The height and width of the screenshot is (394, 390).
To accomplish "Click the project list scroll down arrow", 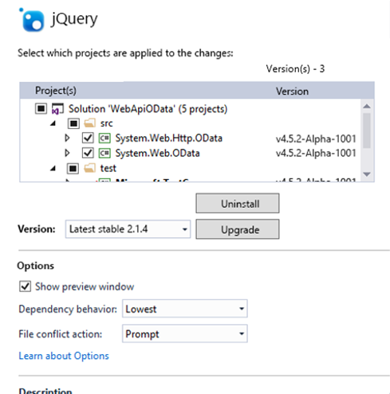I will coord(367,174).
